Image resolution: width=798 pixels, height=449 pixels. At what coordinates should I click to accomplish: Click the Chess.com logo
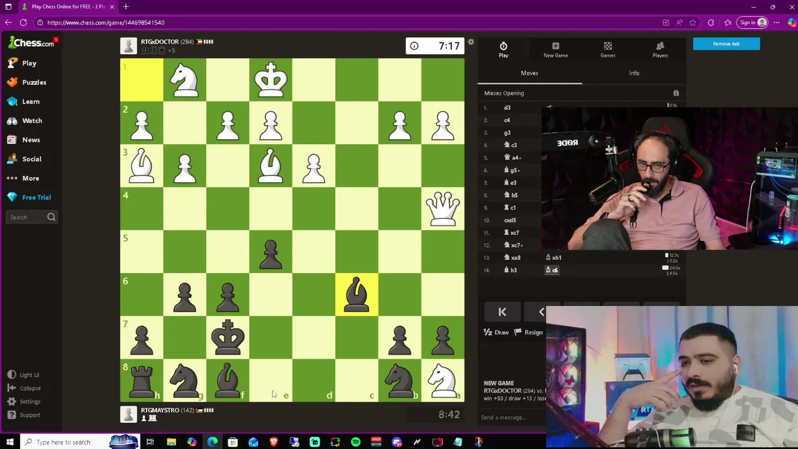tap(31, 42)
